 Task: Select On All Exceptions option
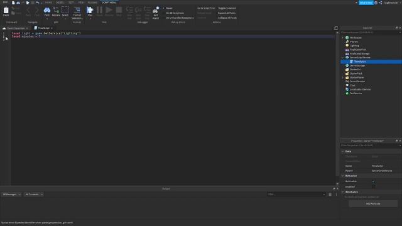(x=175, y=13)
